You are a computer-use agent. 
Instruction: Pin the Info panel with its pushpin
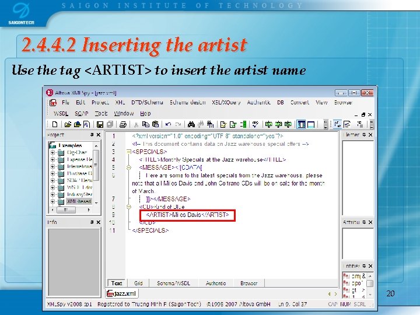click(x=92, y=222)
